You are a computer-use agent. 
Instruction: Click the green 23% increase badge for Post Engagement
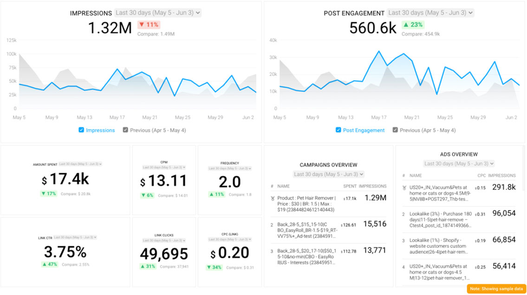click(413, 25)
